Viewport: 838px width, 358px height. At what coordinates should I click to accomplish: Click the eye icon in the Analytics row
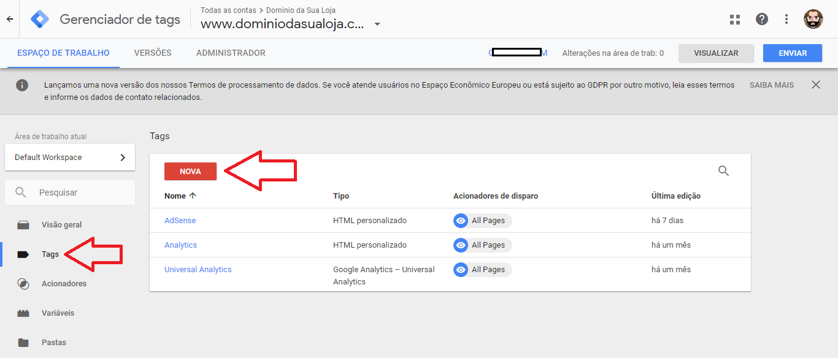(x=461, y=245)
